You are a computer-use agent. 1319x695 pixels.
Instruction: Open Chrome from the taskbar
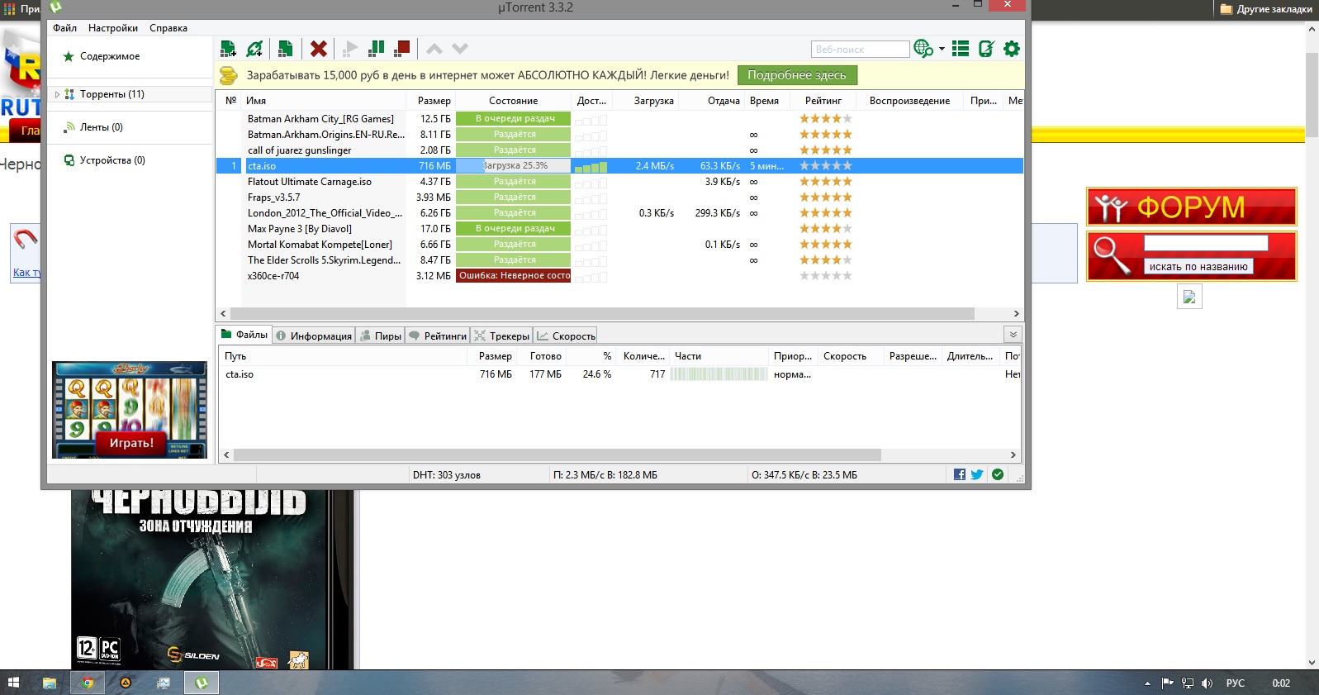(88, 683)
